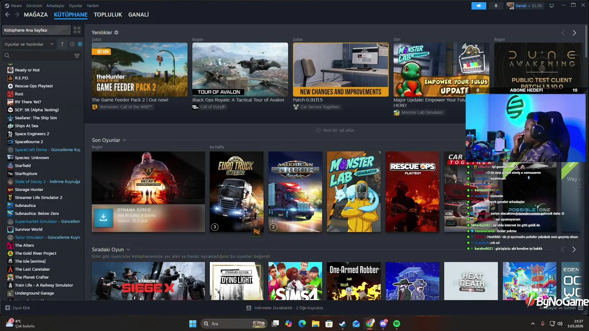
Task: Open the Arkadaşlar menu
Action: coord(56,6)
